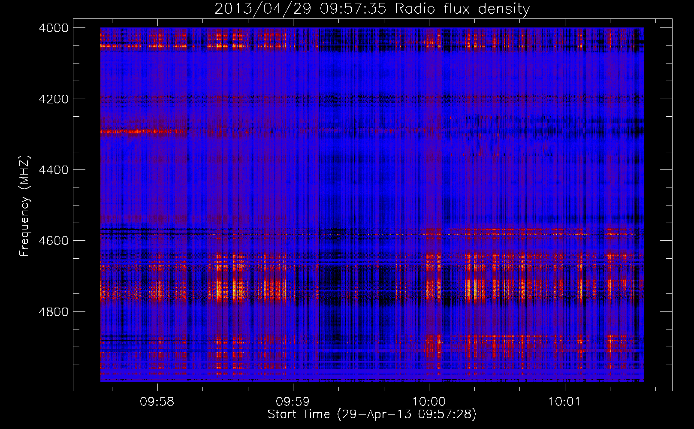Click the 4600 frequency axis label

[54, 241]
